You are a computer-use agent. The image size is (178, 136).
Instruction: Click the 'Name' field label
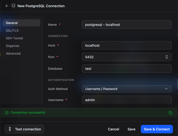pyautogui.click(x=52, y=25)
